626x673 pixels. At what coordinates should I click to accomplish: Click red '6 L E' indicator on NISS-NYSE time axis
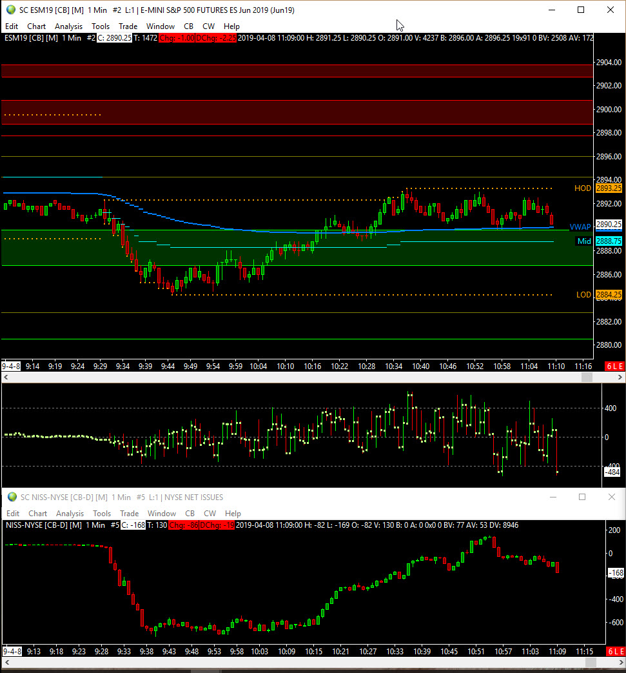point(616,652)
